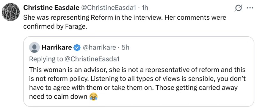Viewport: 257px width, 110px height.
Task: Click 'have to agree with them' line in quote
Action: (x=133, y=88)
